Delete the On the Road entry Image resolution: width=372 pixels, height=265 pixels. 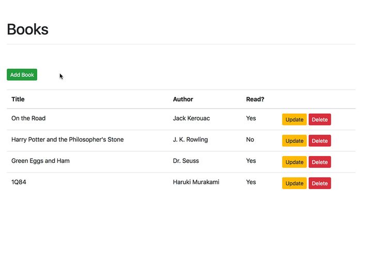pyautogui.click(x=320, y=119)
